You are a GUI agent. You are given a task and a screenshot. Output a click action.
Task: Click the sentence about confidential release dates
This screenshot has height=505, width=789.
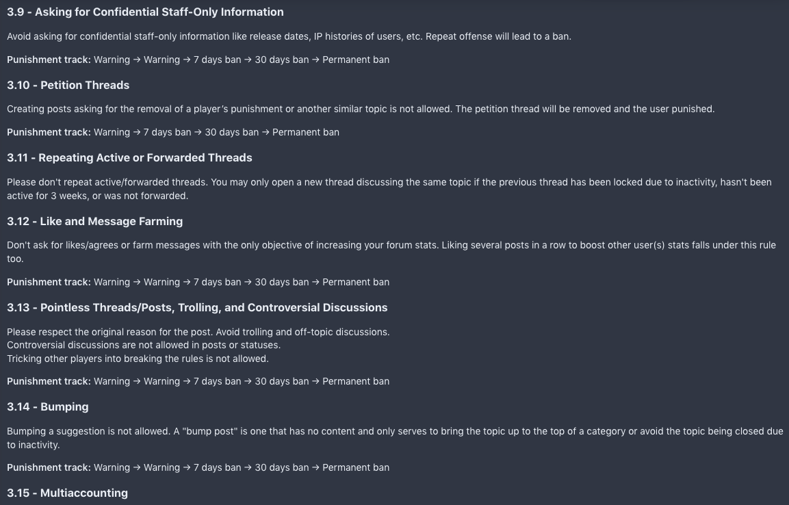click(x=289, y=37)
